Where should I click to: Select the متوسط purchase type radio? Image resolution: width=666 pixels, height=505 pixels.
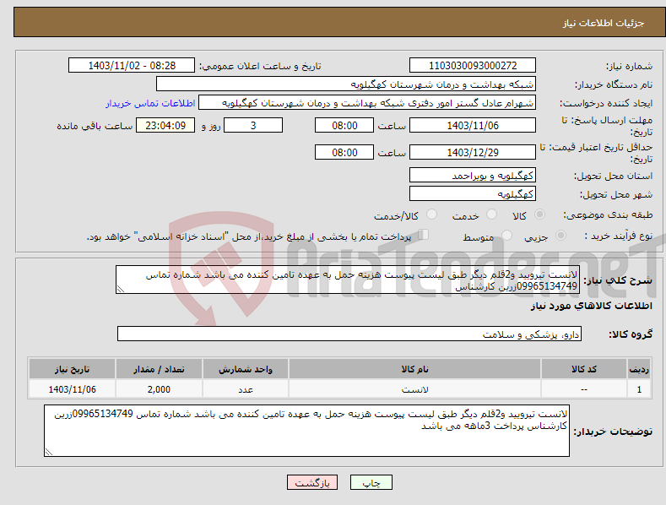506,235
